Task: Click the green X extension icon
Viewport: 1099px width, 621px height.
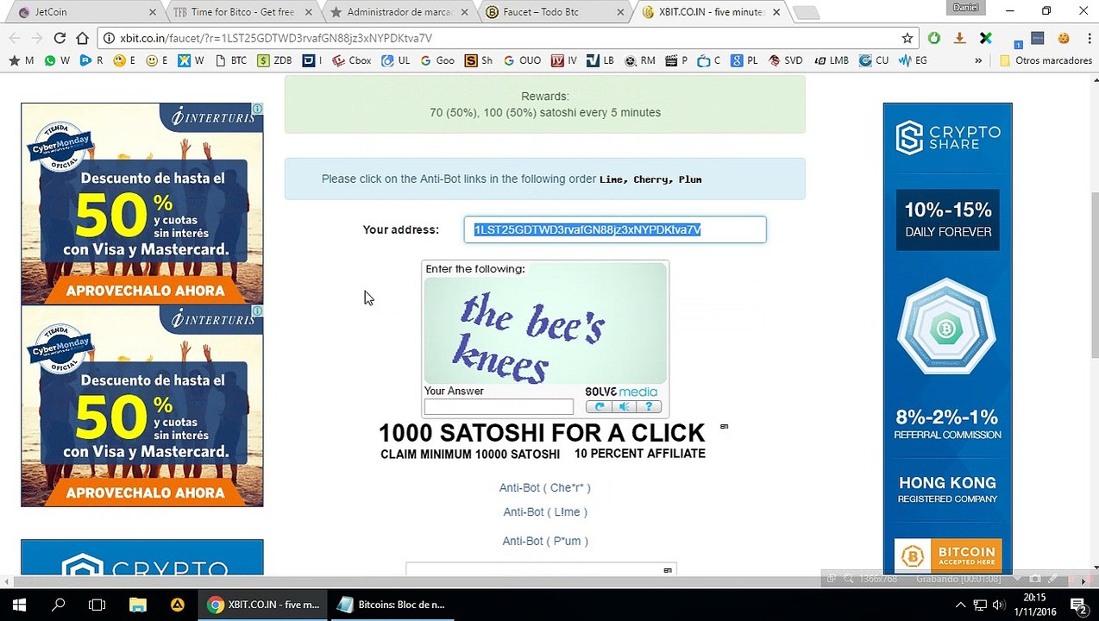Action: (x=985, y=38)
